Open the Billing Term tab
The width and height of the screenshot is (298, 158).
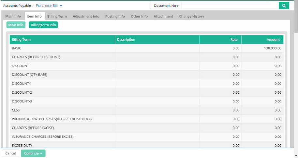57,16
